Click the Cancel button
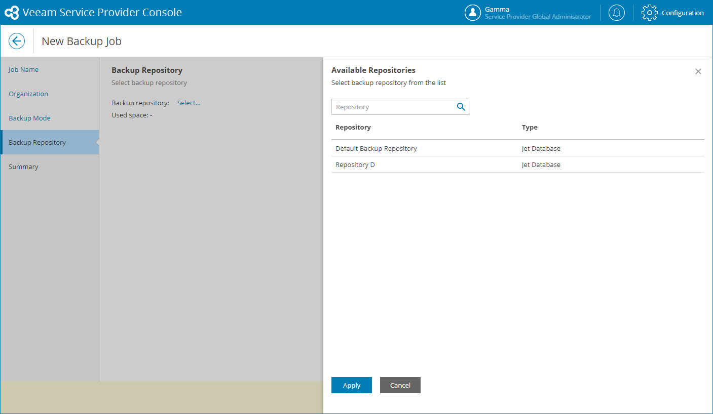This screenshot has width=713, height=414. [x=400, y=385]
